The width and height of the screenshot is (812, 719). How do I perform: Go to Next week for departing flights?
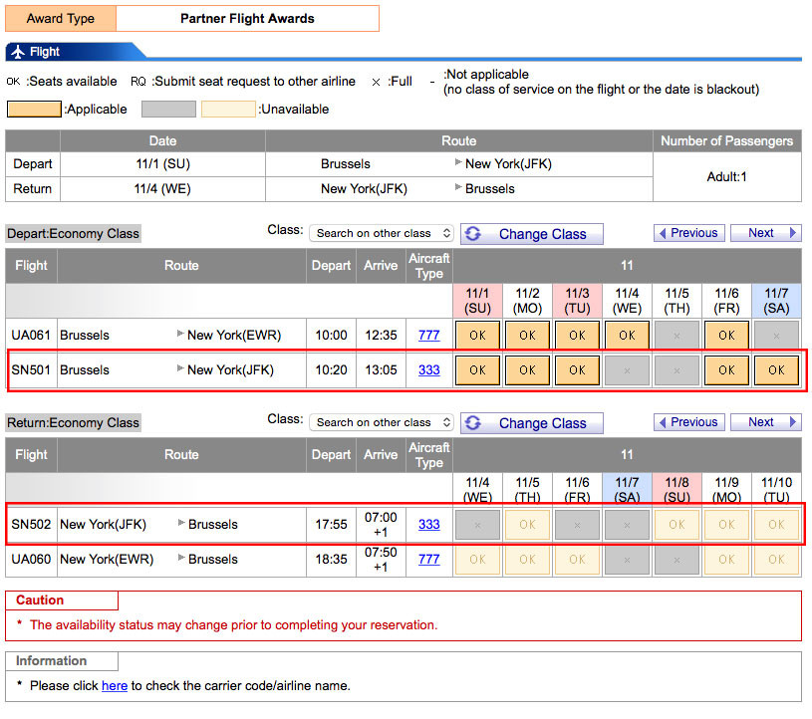[x=765, y=233]
